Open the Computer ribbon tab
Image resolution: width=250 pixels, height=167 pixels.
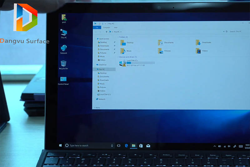(106, 28)
